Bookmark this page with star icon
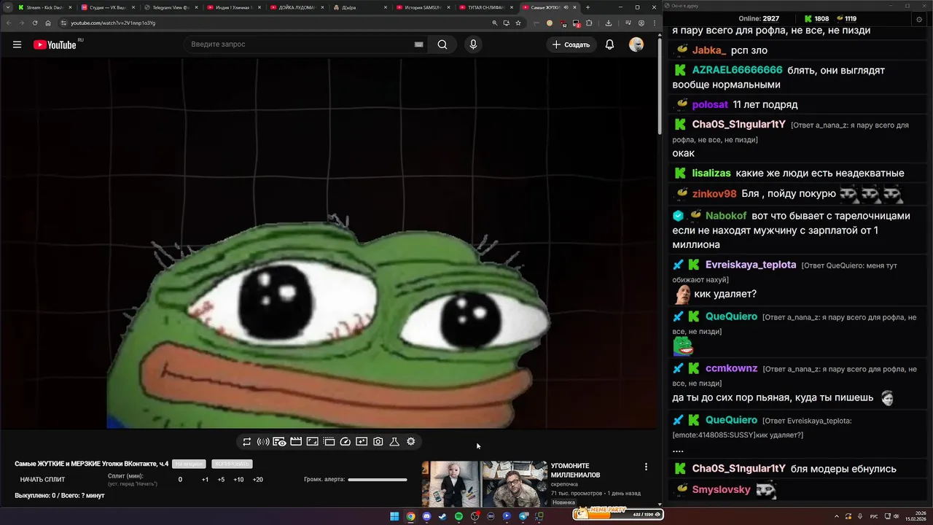933x525 pixels. point(518,23)
